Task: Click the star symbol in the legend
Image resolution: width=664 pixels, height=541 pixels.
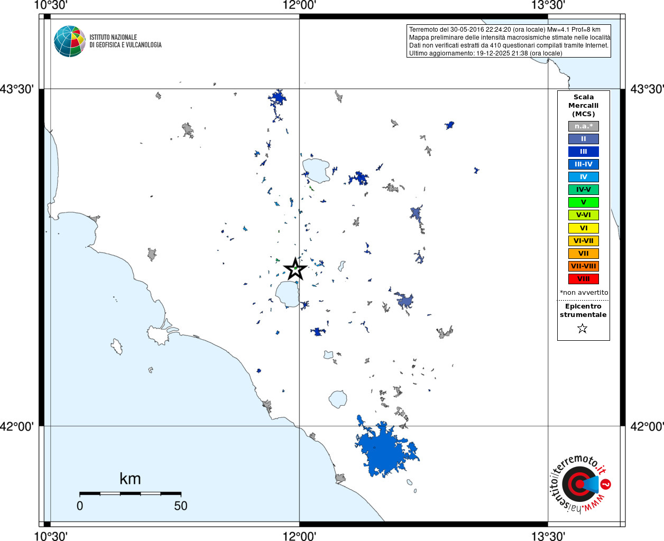Action: (583, 329)
